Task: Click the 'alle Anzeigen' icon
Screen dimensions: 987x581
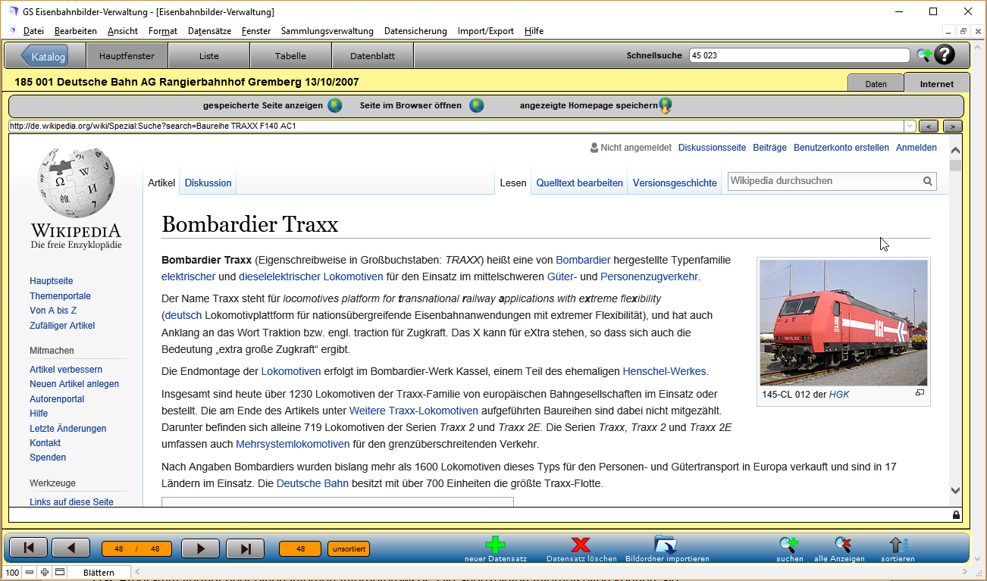Action: 841,545
